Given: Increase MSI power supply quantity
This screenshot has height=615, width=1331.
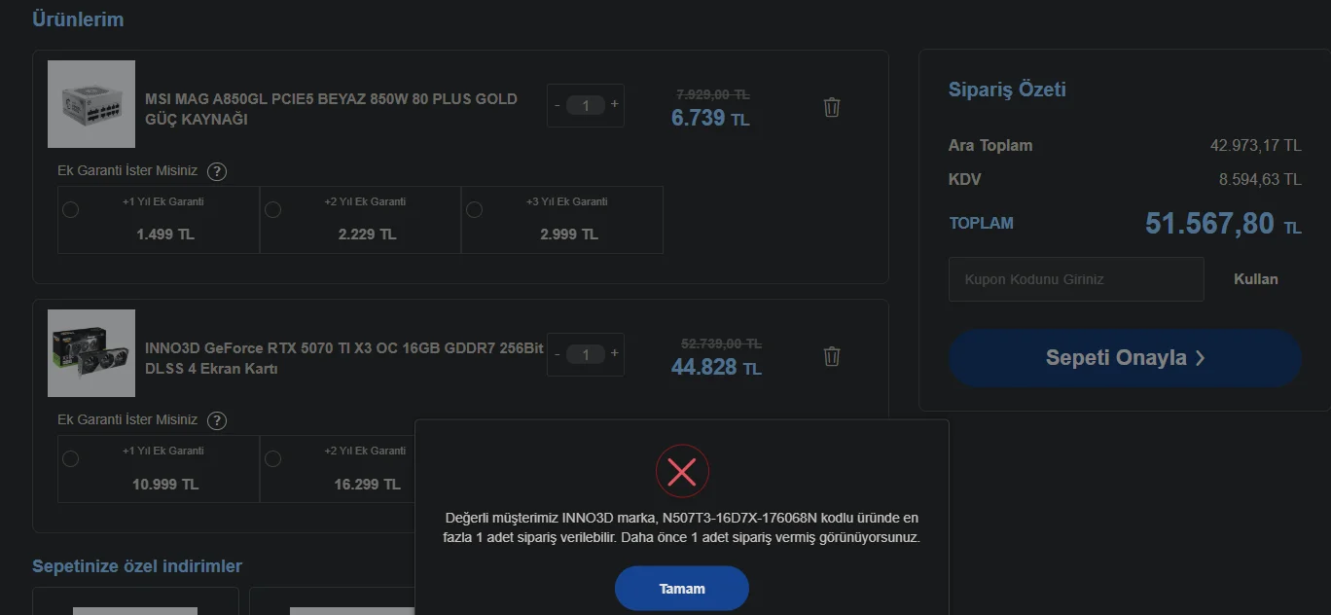Looking at the screenshot, I should (615, 104).
